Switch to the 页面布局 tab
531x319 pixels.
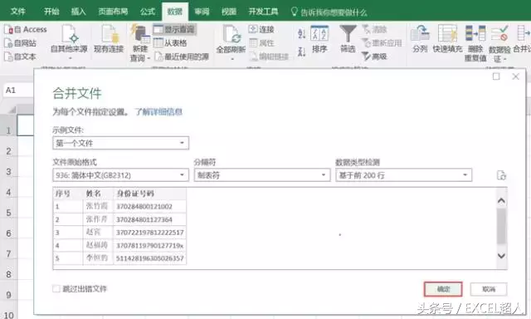pos(113,12)
